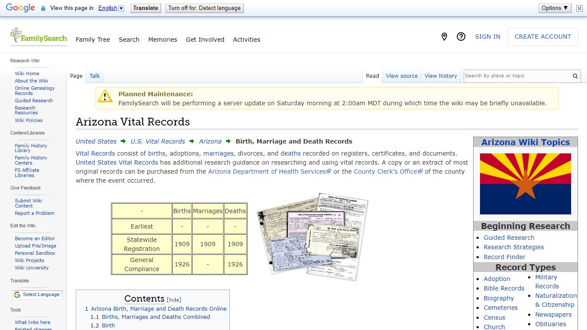Switch to the Talk tab

(95, 76)
